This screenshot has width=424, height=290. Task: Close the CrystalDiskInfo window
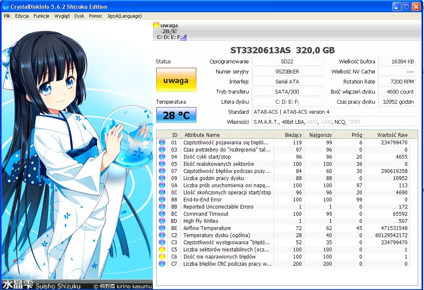pos(416,6)
